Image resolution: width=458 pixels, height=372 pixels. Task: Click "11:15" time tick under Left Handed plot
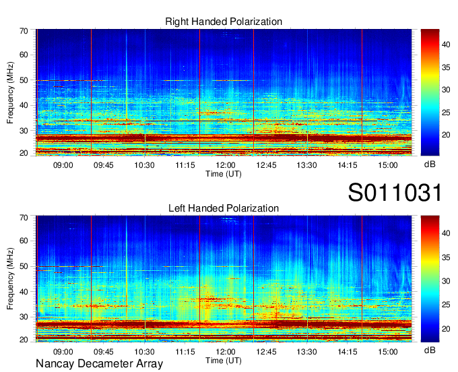click(x=185, y=352)
